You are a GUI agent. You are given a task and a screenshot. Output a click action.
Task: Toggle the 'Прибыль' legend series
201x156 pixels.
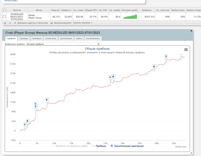(99, 146)
